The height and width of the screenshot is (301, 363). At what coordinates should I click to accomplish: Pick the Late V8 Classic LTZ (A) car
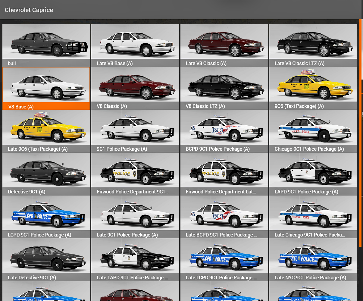click(x=313, y=45)
